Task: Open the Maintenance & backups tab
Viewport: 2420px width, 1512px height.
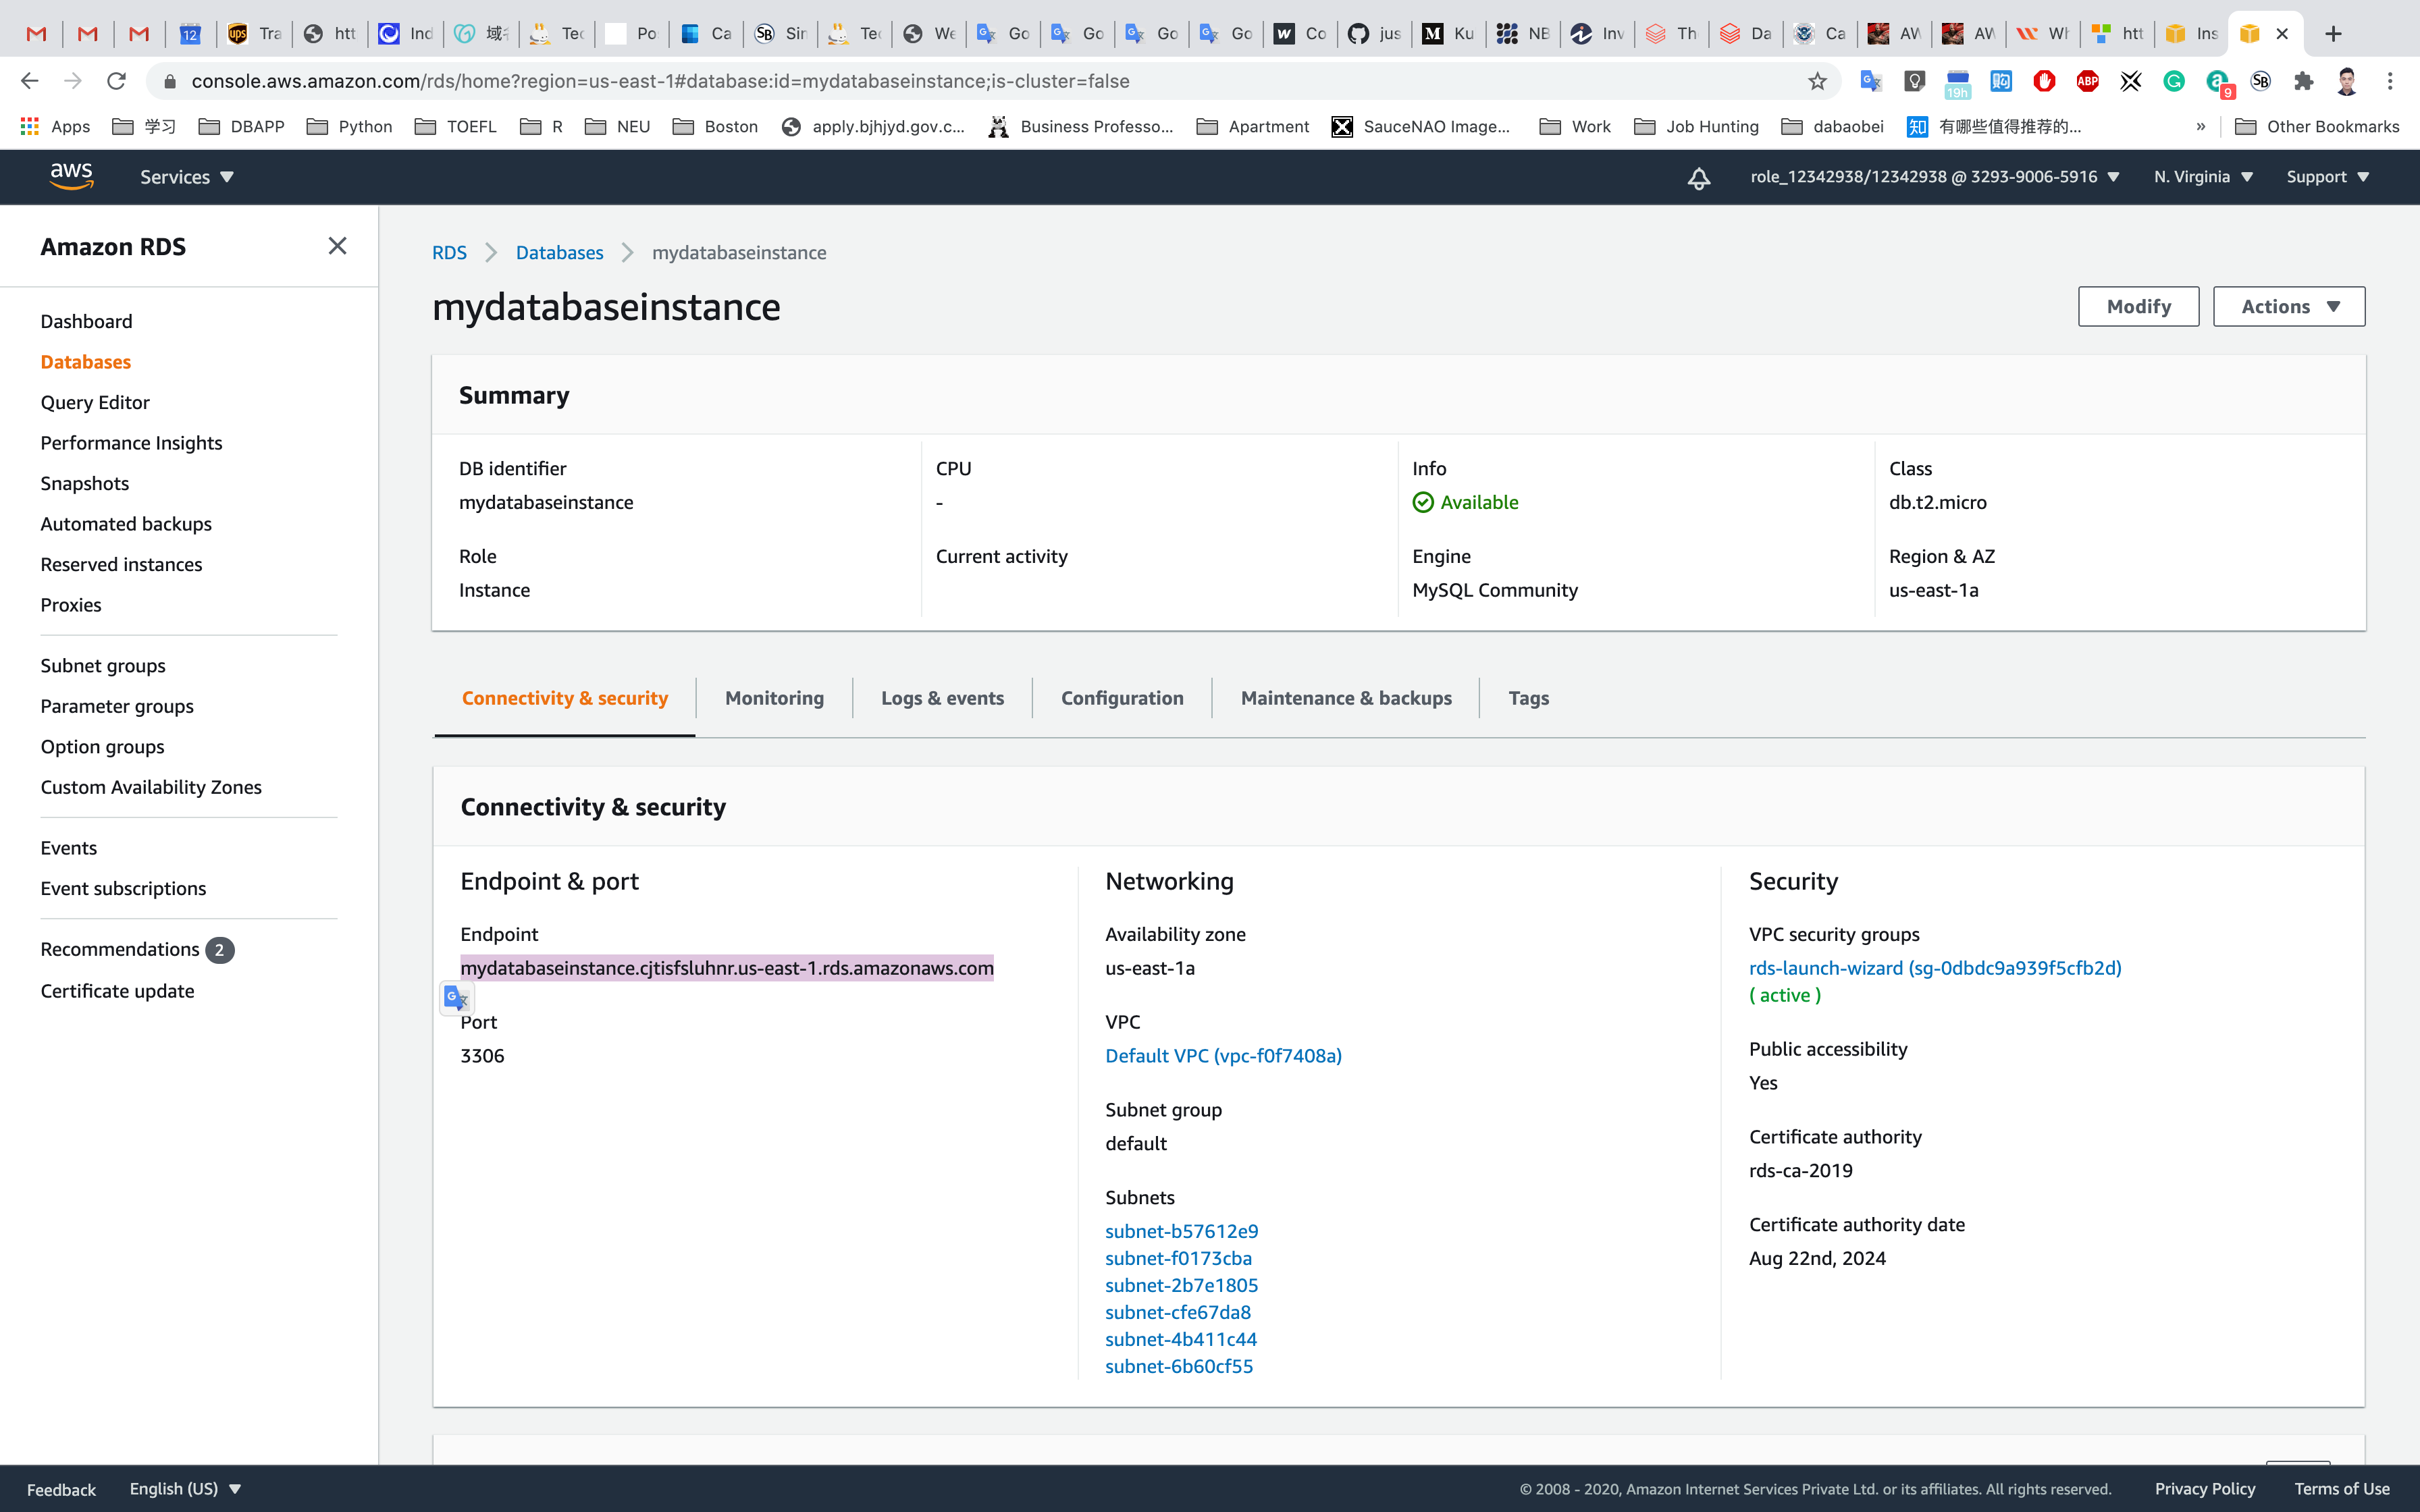Action: click(x=1345, y=698)
